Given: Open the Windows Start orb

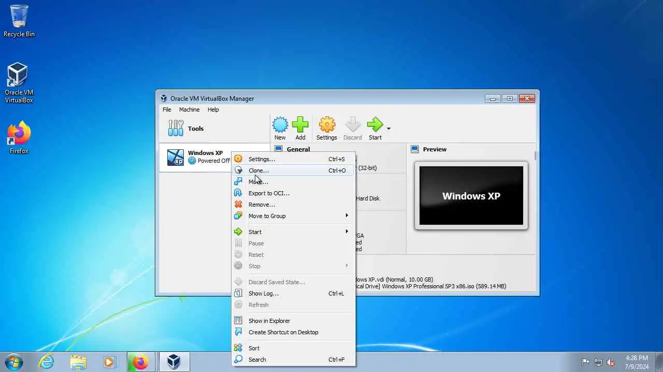Looking at the screenshot, I should (14, 362).
